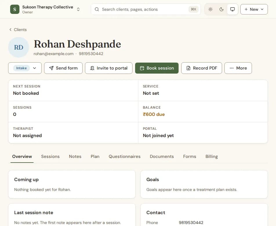The image size is (276, 226).
Task: Click Invite to portal button
Action: (x=109, y=68)
